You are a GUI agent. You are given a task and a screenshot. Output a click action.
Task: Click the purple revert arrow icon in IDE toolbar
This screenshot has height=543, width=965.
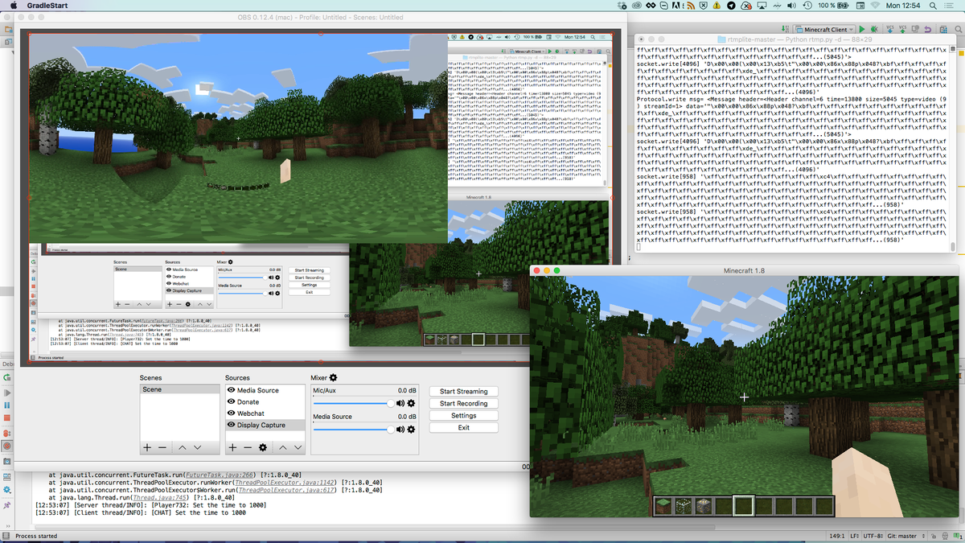pos(928,29)
